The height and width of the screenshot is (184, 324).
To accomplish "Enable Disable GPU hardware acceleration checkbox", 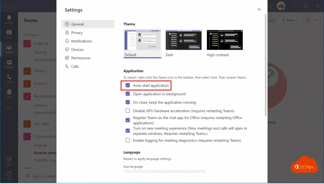I will coord(128,111).
